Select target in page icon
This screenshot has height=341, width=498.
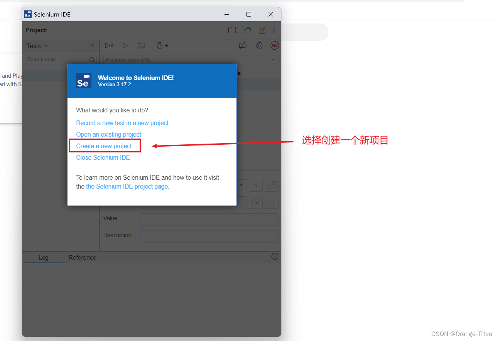(256, 202)
